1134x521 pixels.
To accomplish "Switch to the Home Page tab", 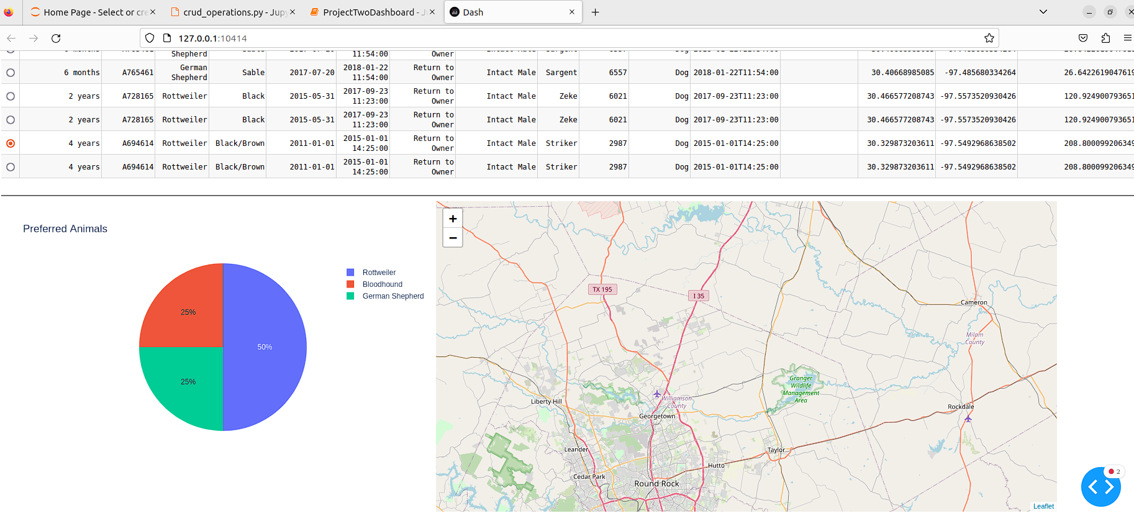I will click(x=93, y=12).
